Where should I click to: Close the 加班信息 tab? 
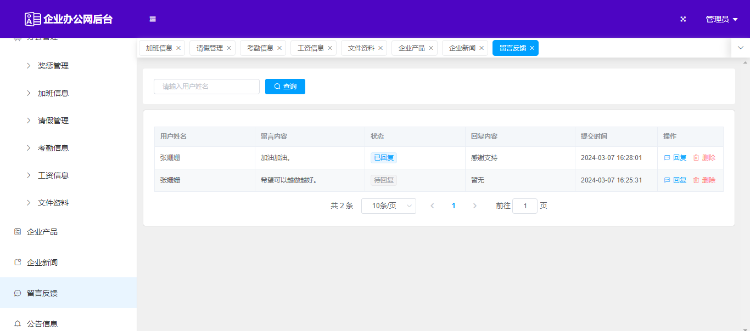click(x=178, y=48)
